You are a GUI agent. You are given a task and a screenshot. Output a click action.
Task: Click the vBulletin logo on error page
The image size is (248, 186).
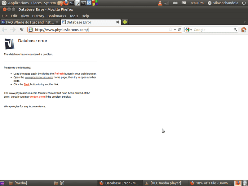click(x=10, y=44)
